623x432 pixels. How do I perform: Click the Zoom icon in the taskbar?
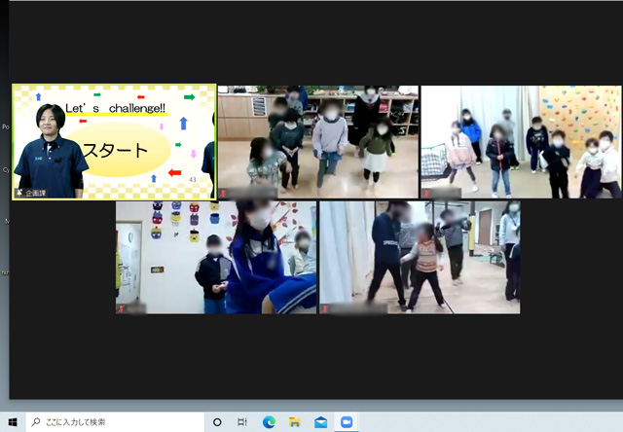(x=346, y=422)
